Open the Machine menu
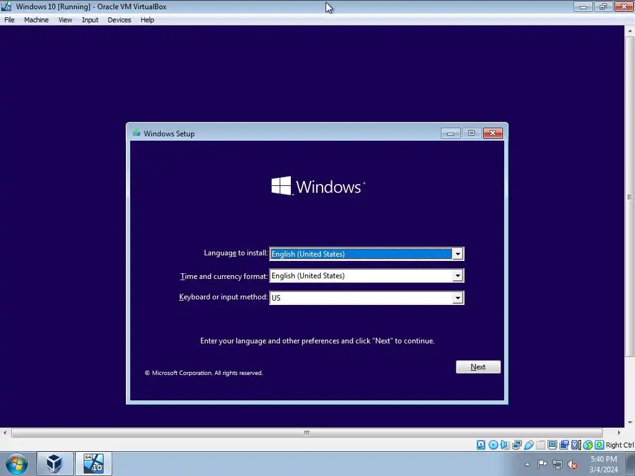This screenshot has width=635, height=476. (x=36, y=20)
